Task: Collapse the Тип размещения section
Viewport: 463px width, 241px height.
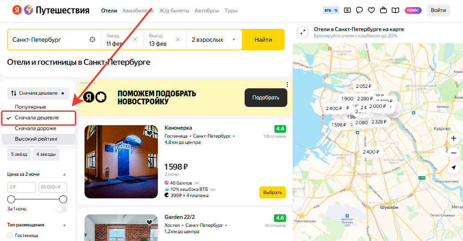Action: click(x=64, y=225)
